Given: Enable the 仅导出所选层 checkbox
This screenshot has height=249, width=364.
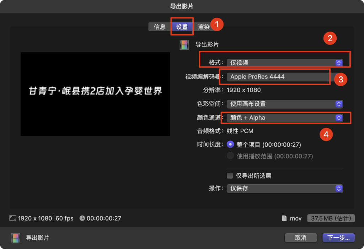Looking at the screenshot, I should (x=230, y=176).
